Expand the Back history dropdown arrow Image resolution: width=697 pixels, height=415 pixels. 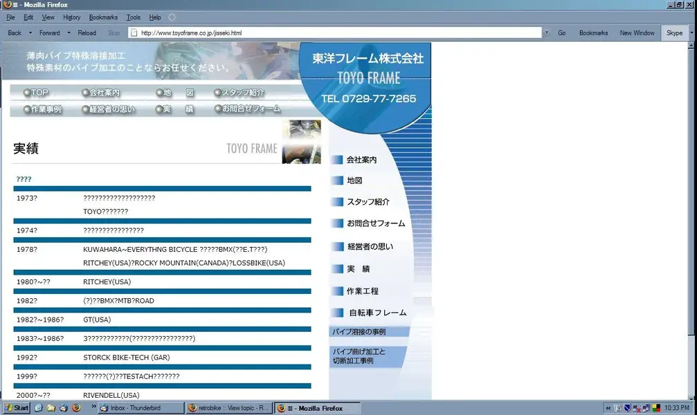[30, 33]
